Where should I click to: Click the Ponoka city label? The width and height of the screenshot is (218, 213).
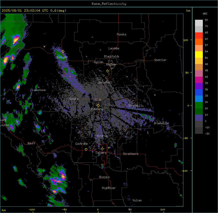(x=121, y=34)
